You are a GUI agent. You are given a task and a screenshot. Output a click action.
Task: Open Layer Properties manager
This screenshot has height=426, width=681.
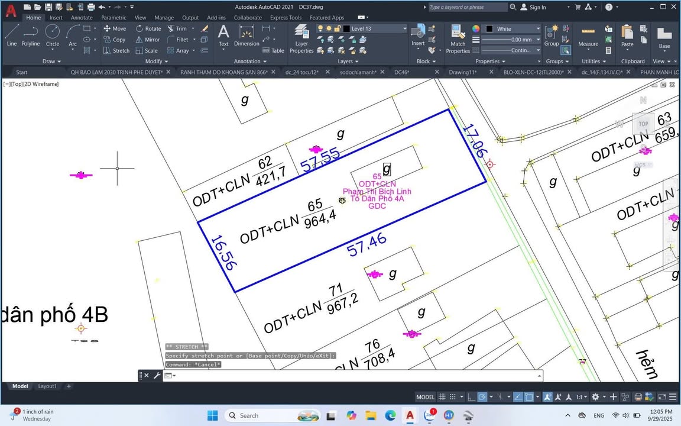301,37
